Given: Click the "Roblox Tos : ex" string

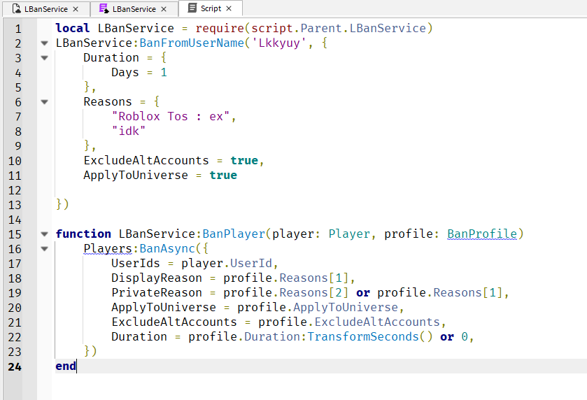Looking at the screenshot, I should 170,116.
